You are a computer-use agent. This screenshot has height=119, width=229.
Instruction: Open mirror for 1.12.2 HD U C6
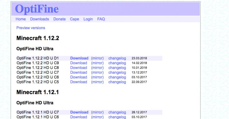(97, 77)
